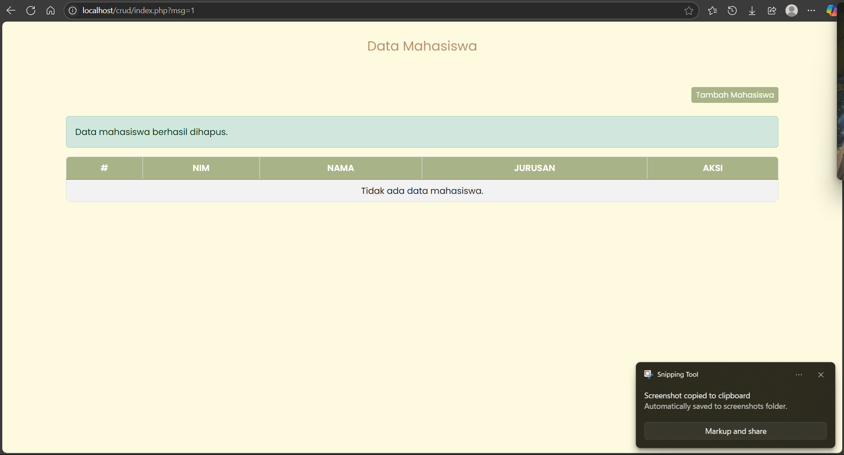Open Snipping Tool notification options menu
The image size is (844, 455).
[799, 375]
